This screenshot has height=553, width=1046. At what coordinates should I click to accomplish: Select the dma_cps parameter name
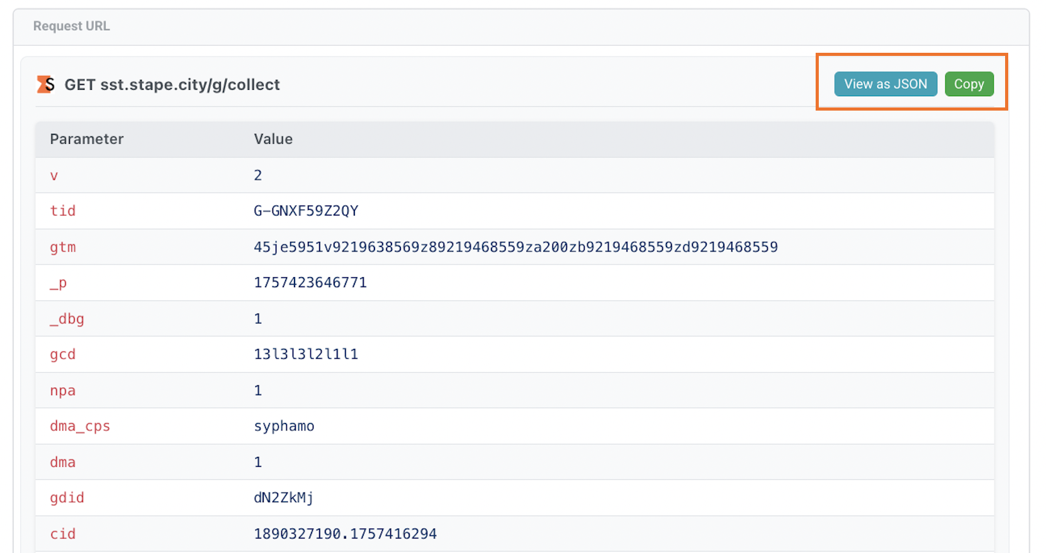coord(80,426)
